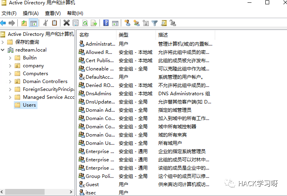
Task: Collapse the redteam.local domain node
Action: tap(2, 50)
